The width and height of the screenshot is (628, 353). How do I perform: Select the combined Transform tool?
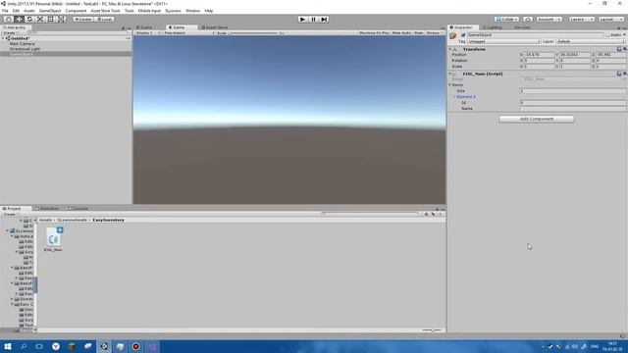coord(61,20)
